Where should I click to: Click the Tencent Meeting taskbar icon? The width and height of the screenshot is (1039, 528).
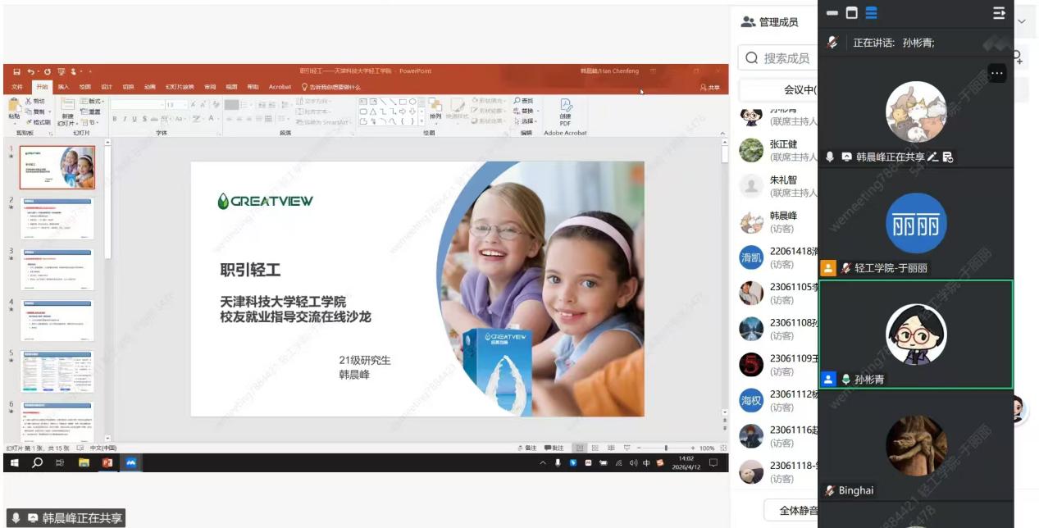130,463
